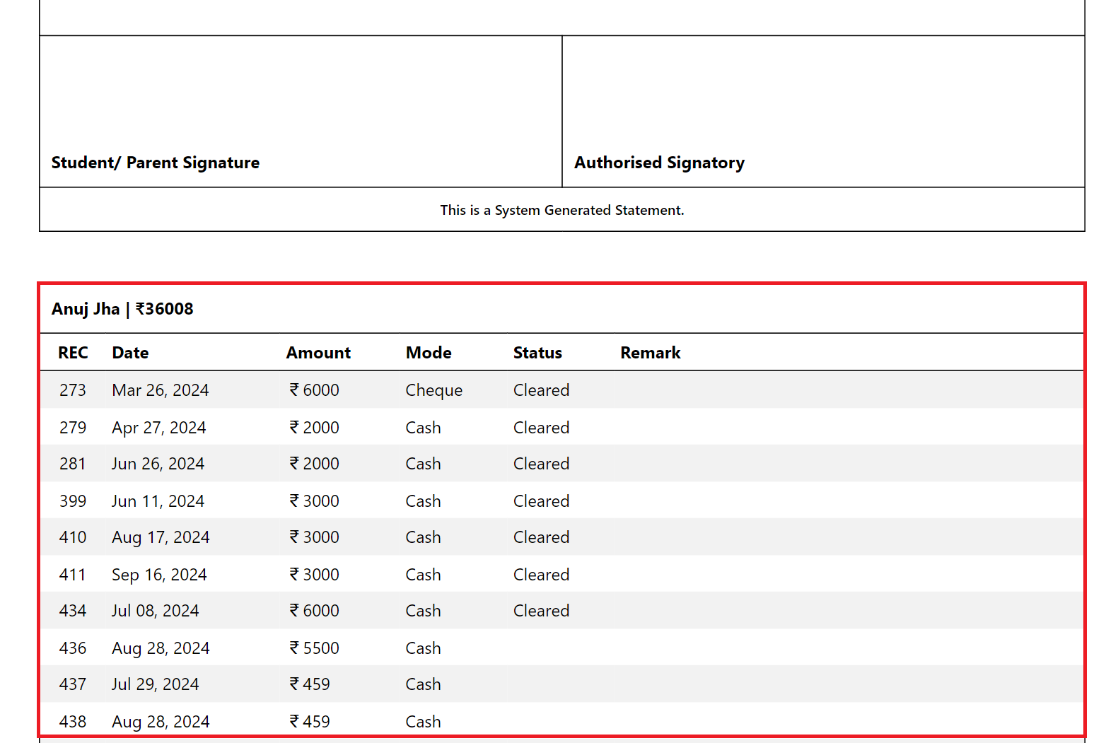The width and height of the screenshot is (1118, 743).
Task: Select receipt number 279
Action: pos(73,428)
